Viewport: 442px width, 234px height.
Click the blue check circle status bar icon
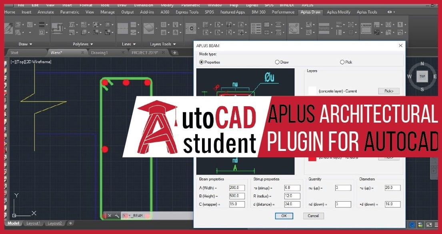pyautogui.click(x=412, y=225)
